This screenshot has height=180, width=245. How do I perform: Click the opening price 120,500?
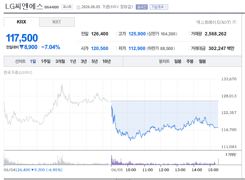click(100, 48)
